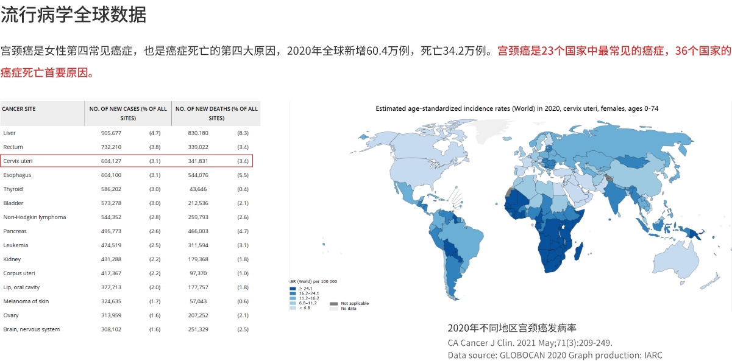Click the No data legend indicator
The width and height of the screenshot is (732, 361).
333,309
